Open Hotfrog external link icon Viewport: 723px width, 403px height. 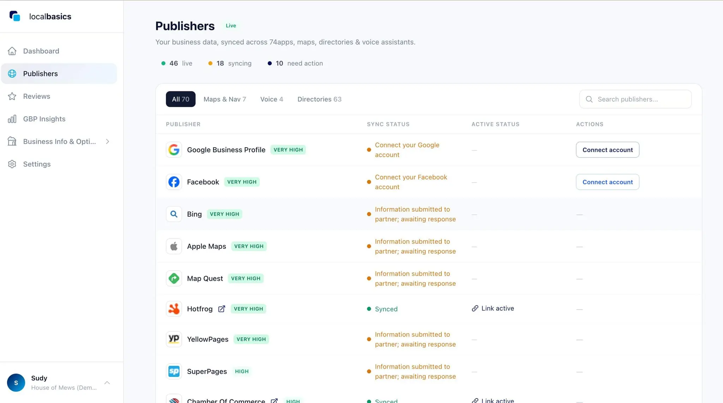click(222, 309)
